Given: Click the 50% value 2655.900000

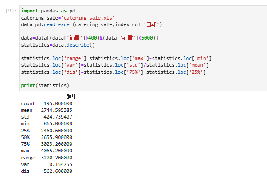Looking at the screenshot, I should tap(56, 137).
